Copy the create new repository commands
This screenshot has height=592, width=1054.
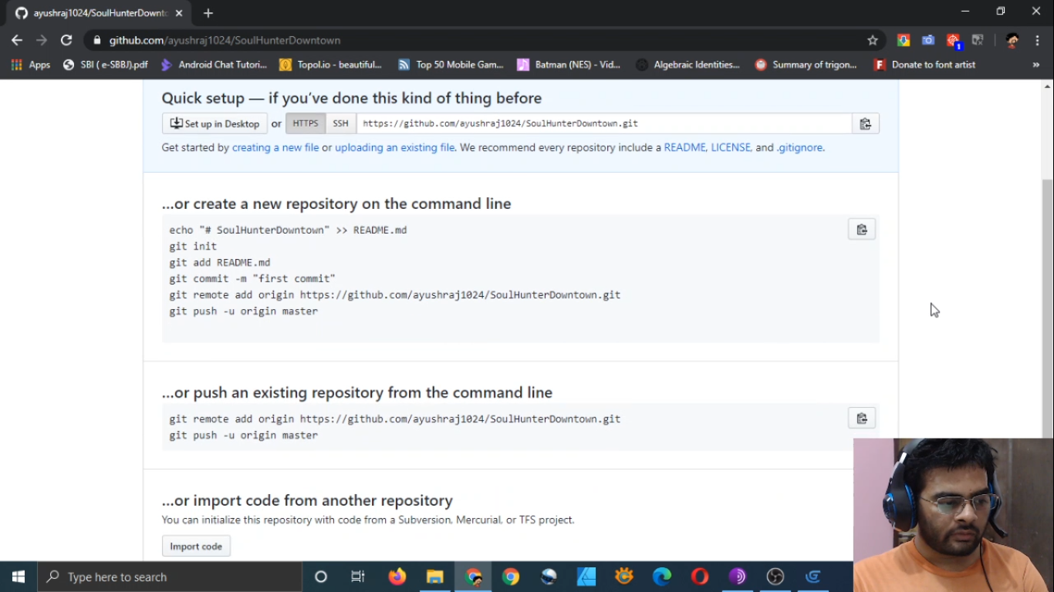pos(861,230)
